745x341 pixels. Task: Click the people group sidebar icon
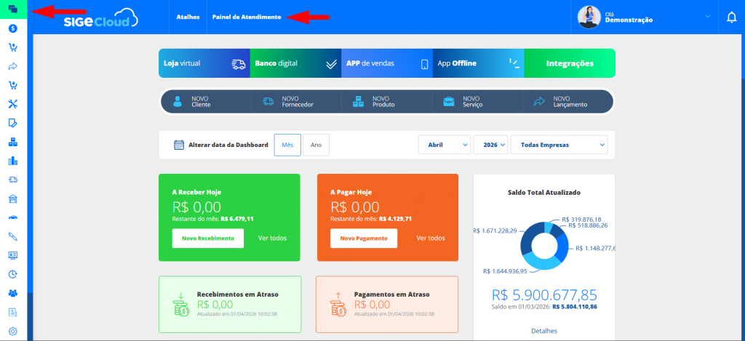point(12,293)
